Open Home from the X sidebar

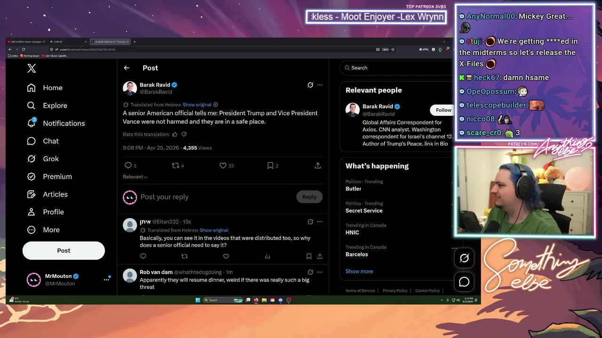click(45, 88)
